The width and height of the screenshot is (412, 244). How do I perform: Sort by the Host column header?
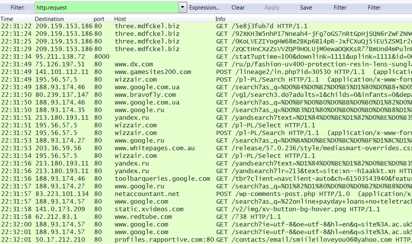pyautogui.click(x=120, y=19)
